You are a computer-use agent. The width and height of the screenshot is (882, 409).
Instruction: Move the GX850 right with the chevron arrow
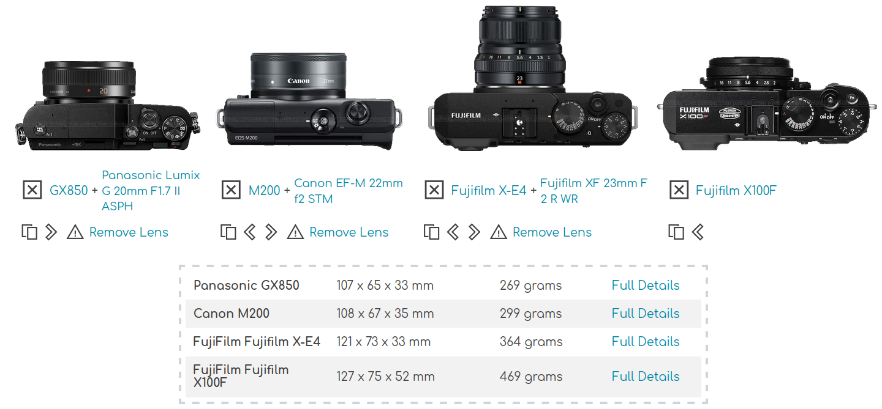51,232
